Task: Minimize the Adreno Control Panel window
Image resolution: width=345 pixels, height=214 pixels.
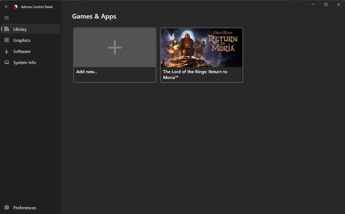Action: click(313, 4)
